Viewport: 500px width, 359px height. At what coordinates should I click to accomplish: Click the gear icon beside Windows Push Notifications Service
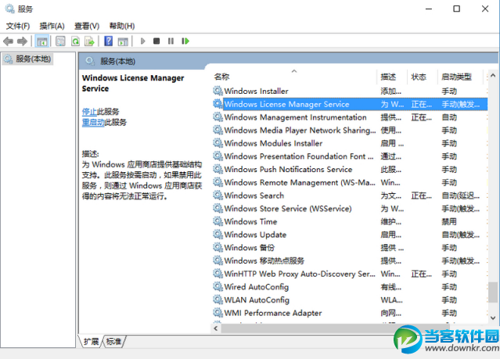point(218,169)
